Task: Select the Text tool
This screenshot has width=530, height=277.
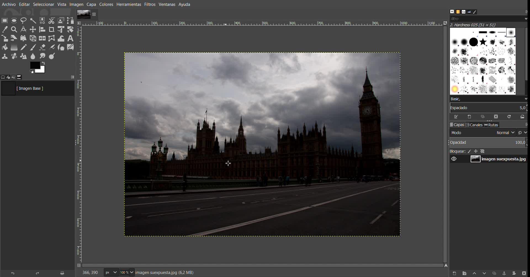Action: click(70, 38)
